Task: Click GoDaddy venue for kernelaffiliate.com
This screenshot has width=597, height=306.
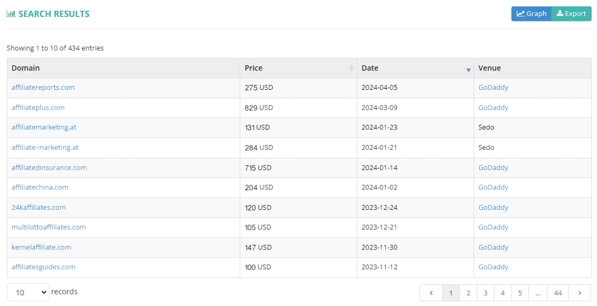Action: click(x=493, y=247)
